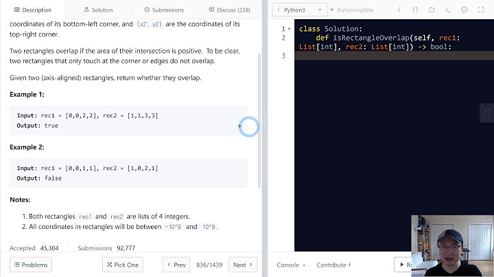Click the Notes heading
Image resolution: width=494 pixels, height=277 pixels.
20,200
